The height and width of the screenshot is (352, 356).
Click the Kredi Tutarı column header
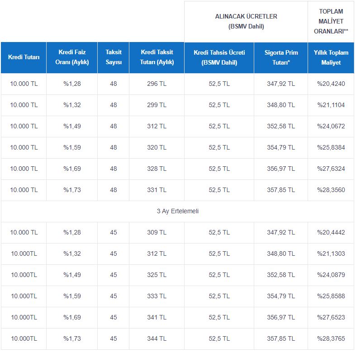tap(24, 57)
